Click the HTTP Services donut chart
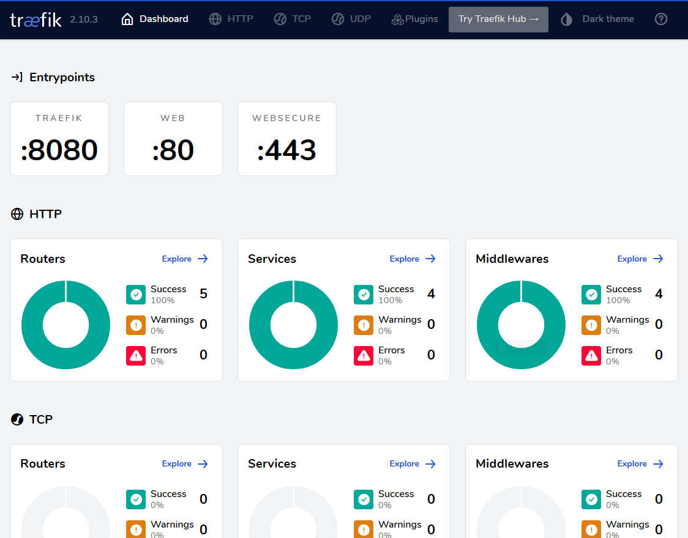This screenshot has height=538, width=688. [294, 325]
